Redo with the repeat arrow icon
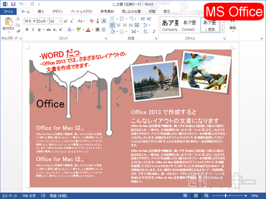Screen dimensions: 266x199 coord(32,4)
